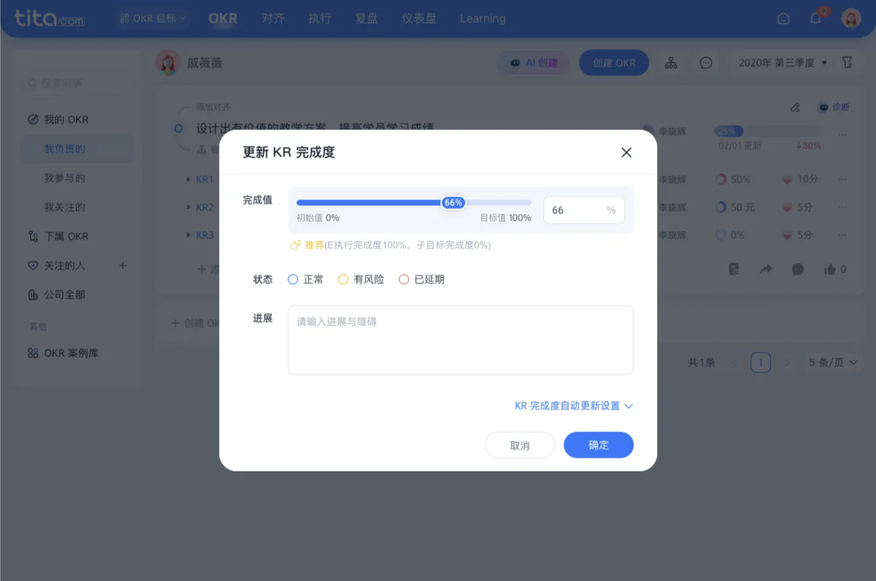The image size is (876, 581).
Task: Expand the KR2 row arrow
Action: coord(188,207)
